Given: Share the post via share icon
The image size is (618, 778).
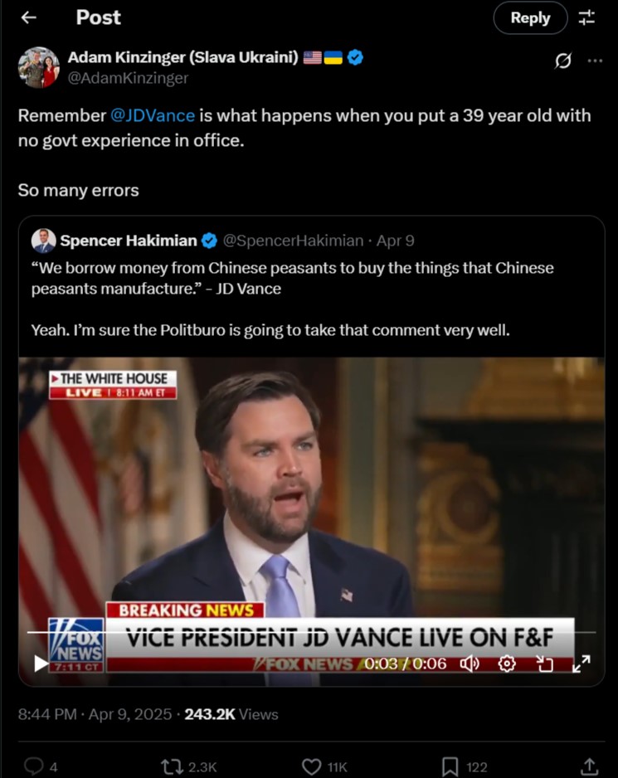Looking at the screenshot, I should pyautogui.click(x=589, y=766).
